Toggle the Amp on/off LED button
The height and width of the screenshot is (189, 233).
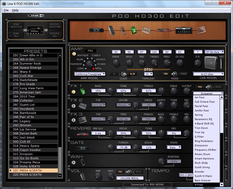(x=74, y=54)
